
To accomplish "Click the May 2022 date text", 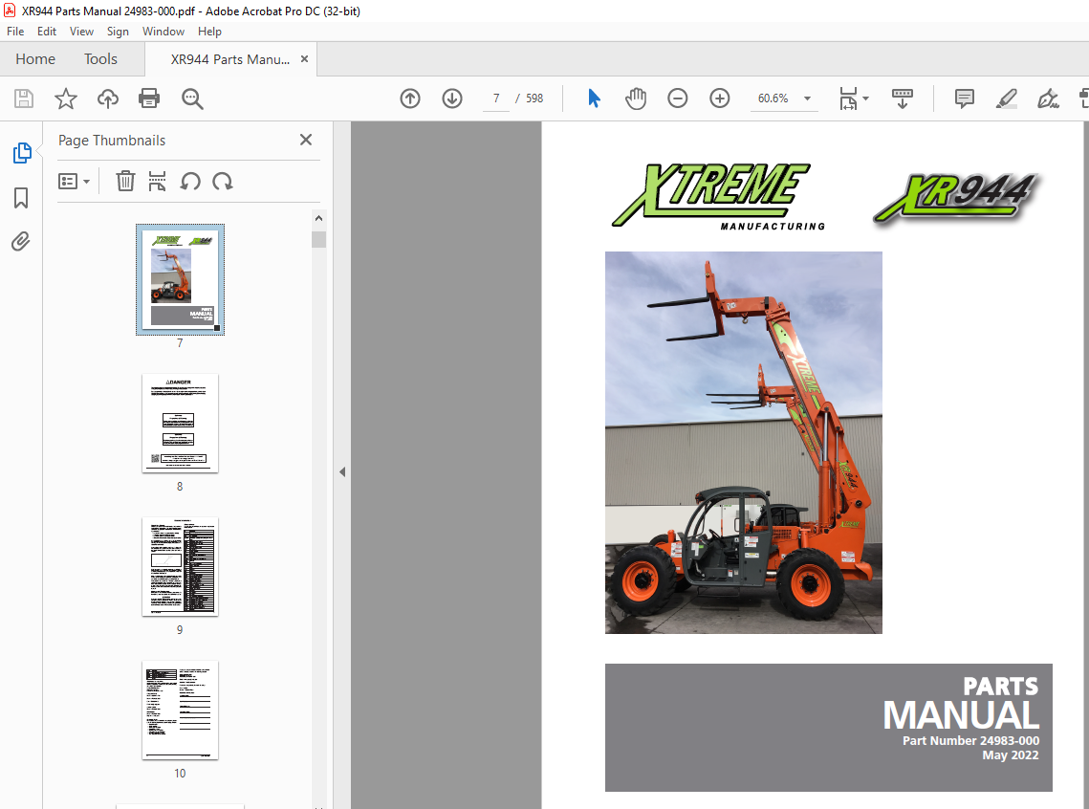I will point(1010,754).
